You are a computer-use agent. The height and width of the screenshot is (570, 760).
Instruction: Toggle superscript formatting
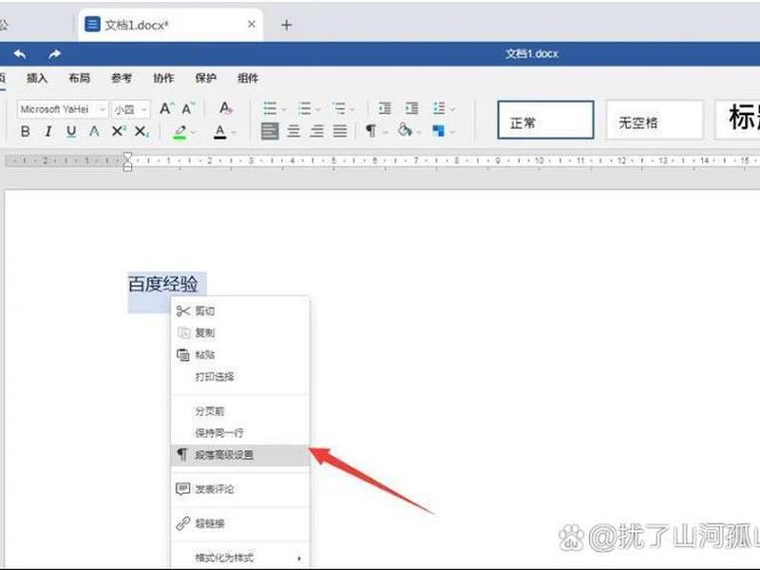click(x=118, y=131)
